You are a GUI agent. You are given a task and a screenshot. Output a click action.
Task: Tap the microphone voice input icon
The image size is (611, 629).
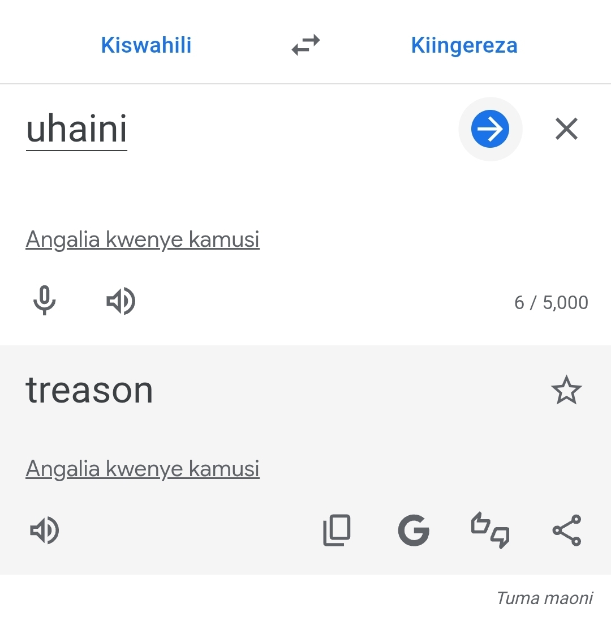44,300
